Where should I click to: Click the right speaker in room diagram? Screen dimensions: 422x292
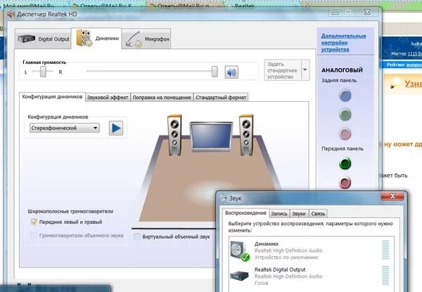click(x=246, y=135)
